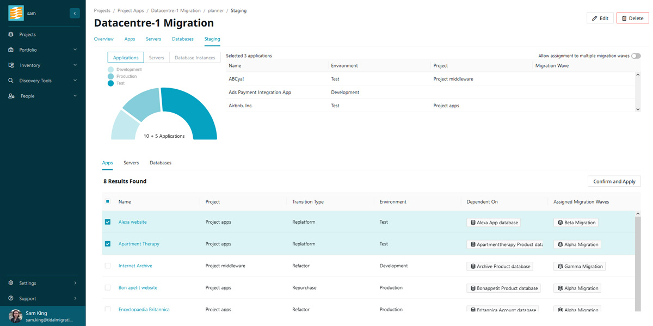Screen dimensions: 653x326
Task: Open the top Servers tab
Action: point(153,39)
